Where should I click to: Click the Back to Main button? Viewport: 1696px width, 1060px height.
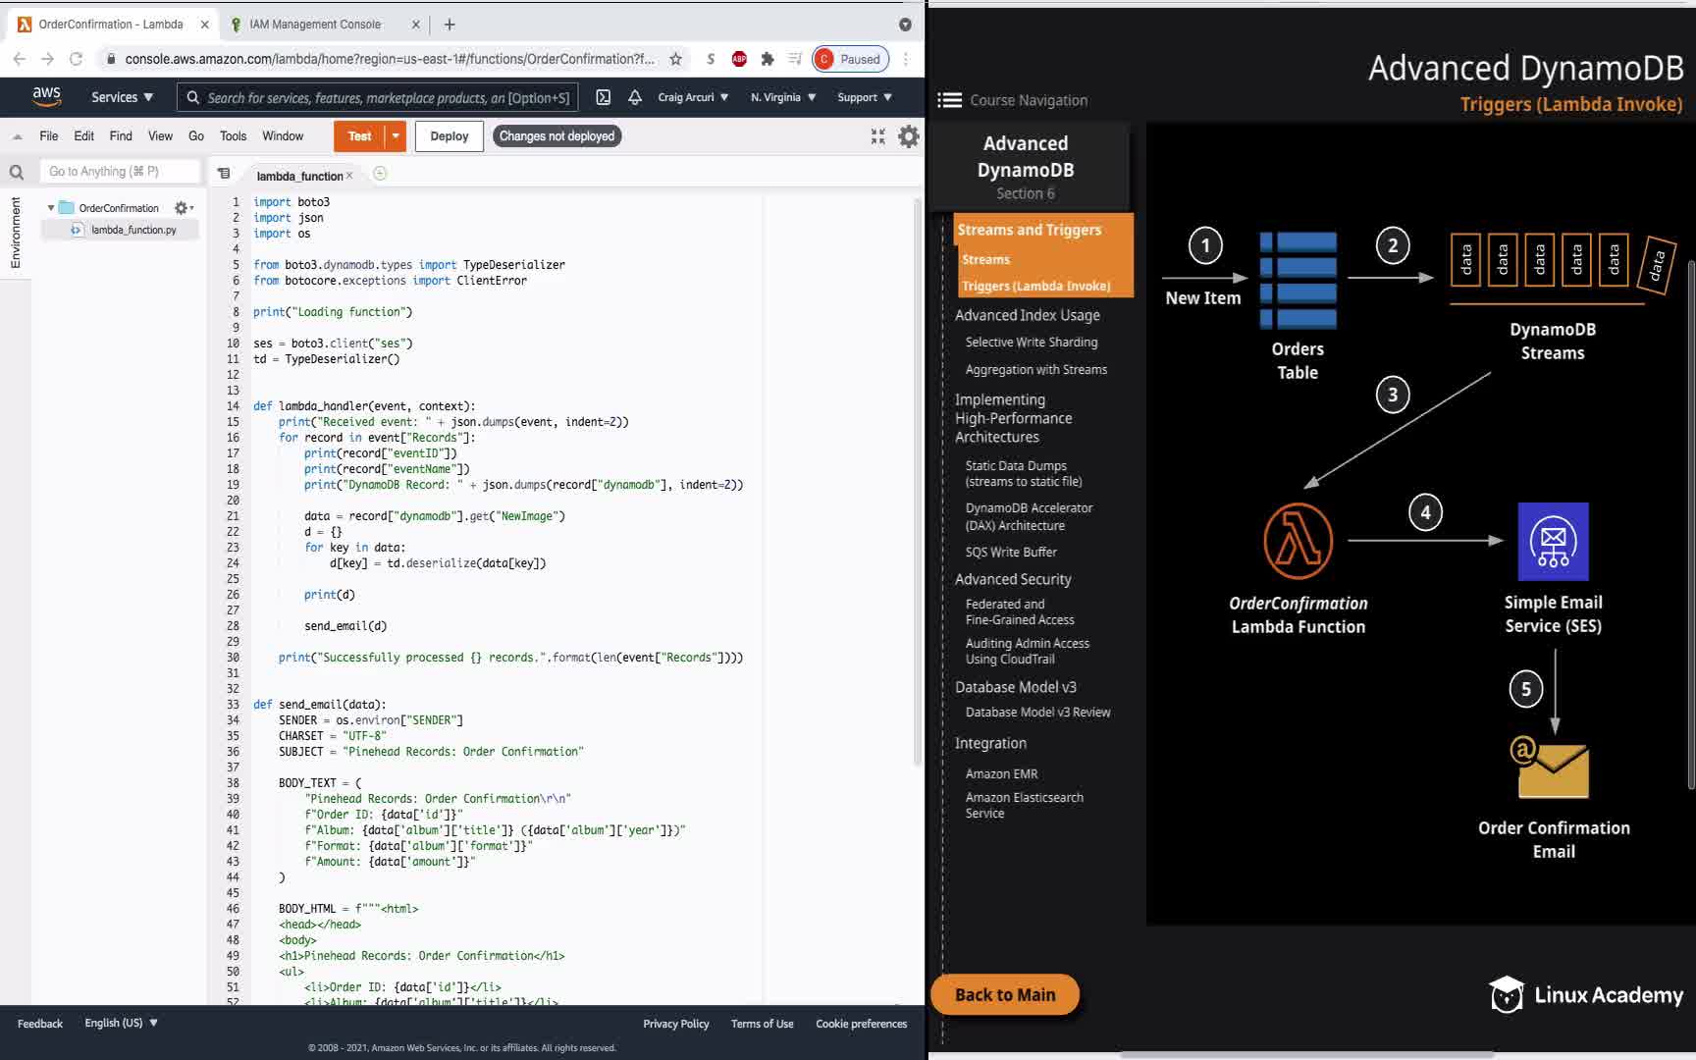1005,994
